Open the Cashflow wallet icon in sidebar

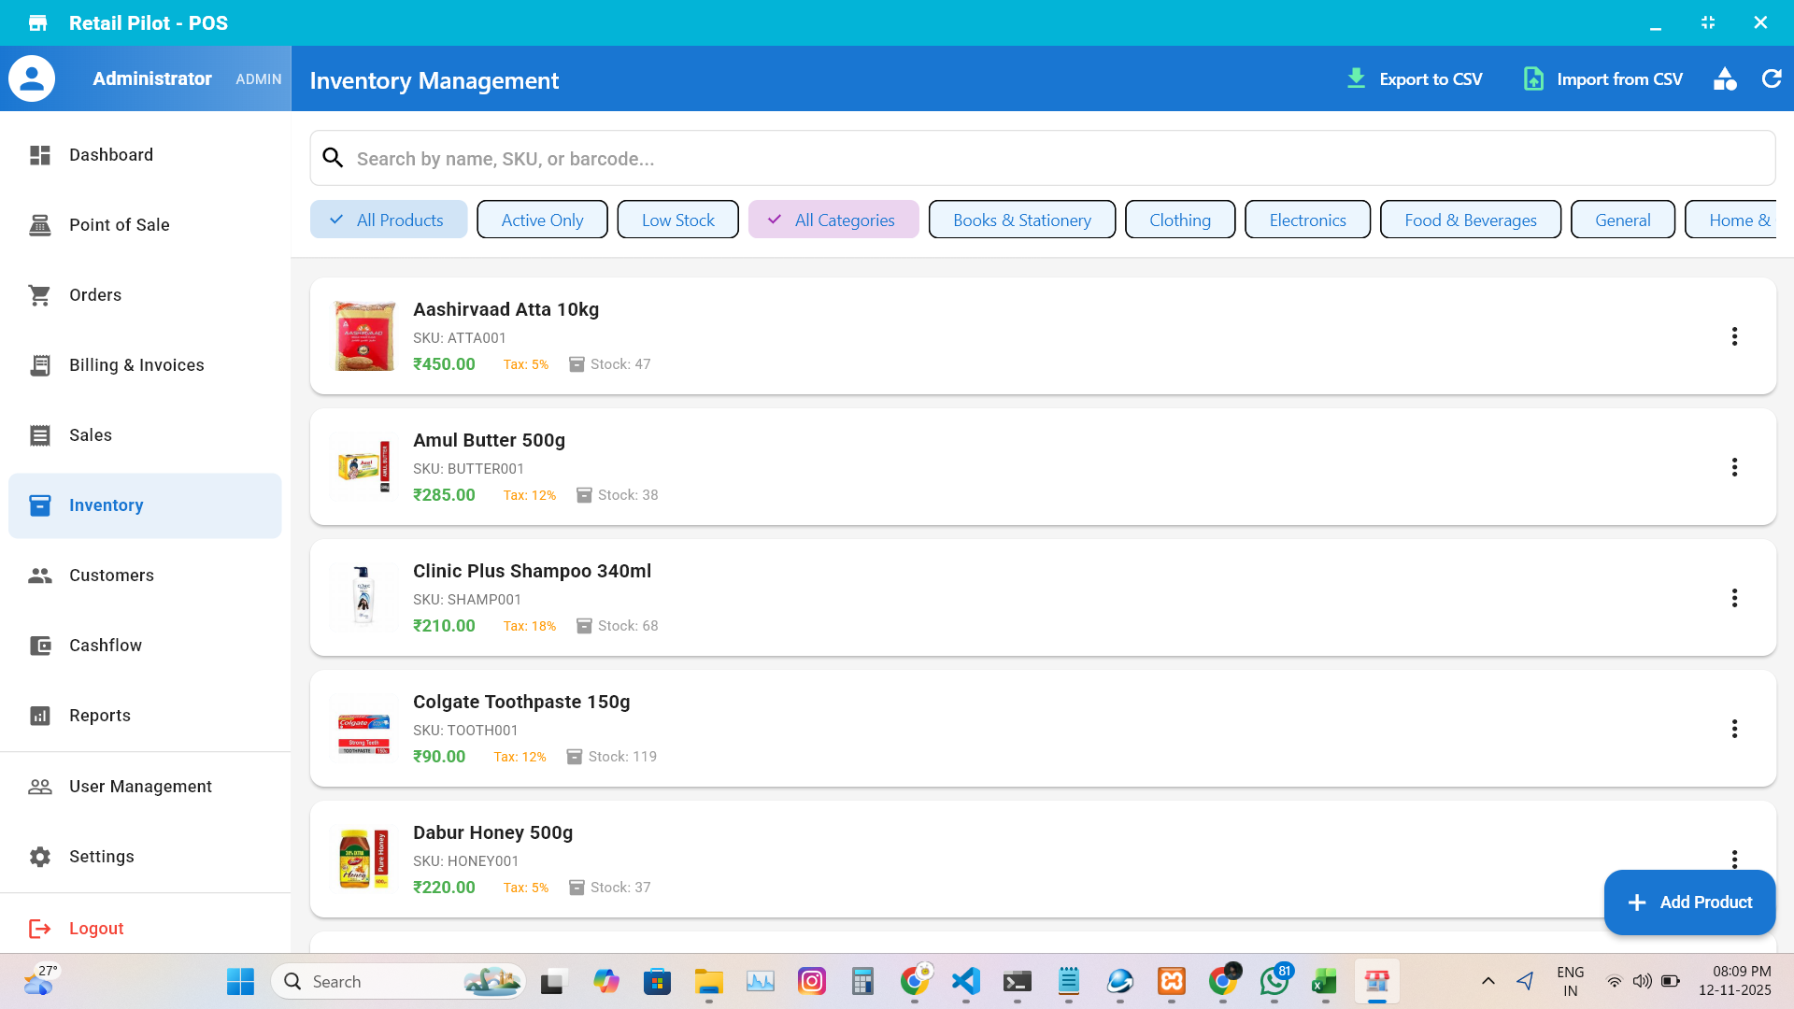[40, 646]
